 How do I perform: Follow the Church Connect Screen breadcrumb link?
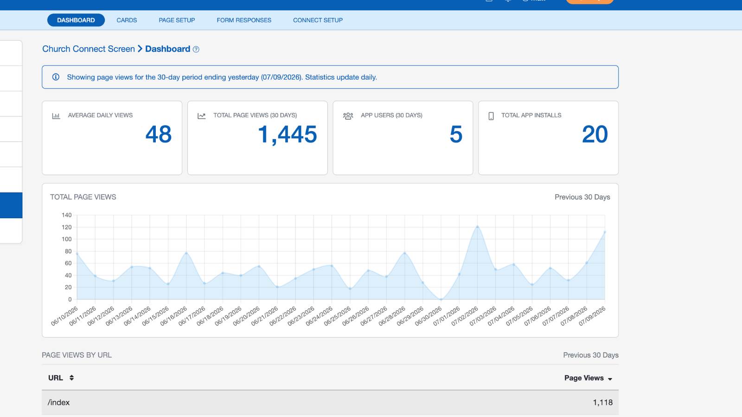(89, 49)
